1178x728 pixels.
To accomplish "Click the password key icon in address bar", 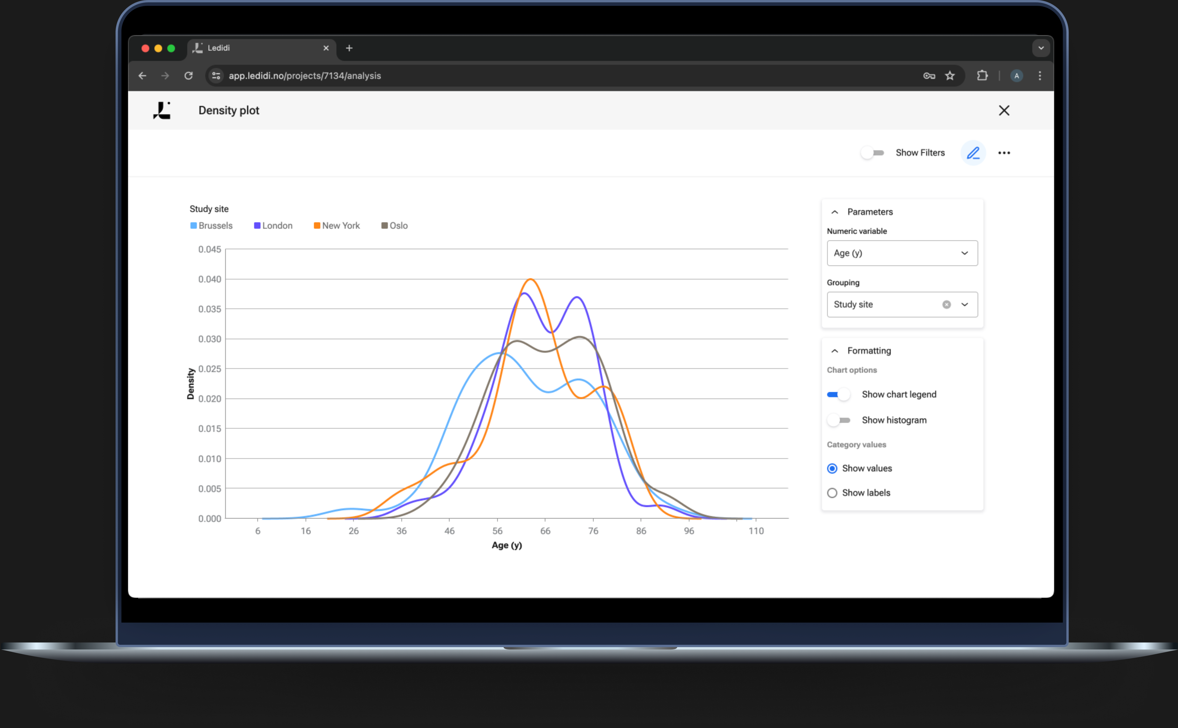I will 929,76.
